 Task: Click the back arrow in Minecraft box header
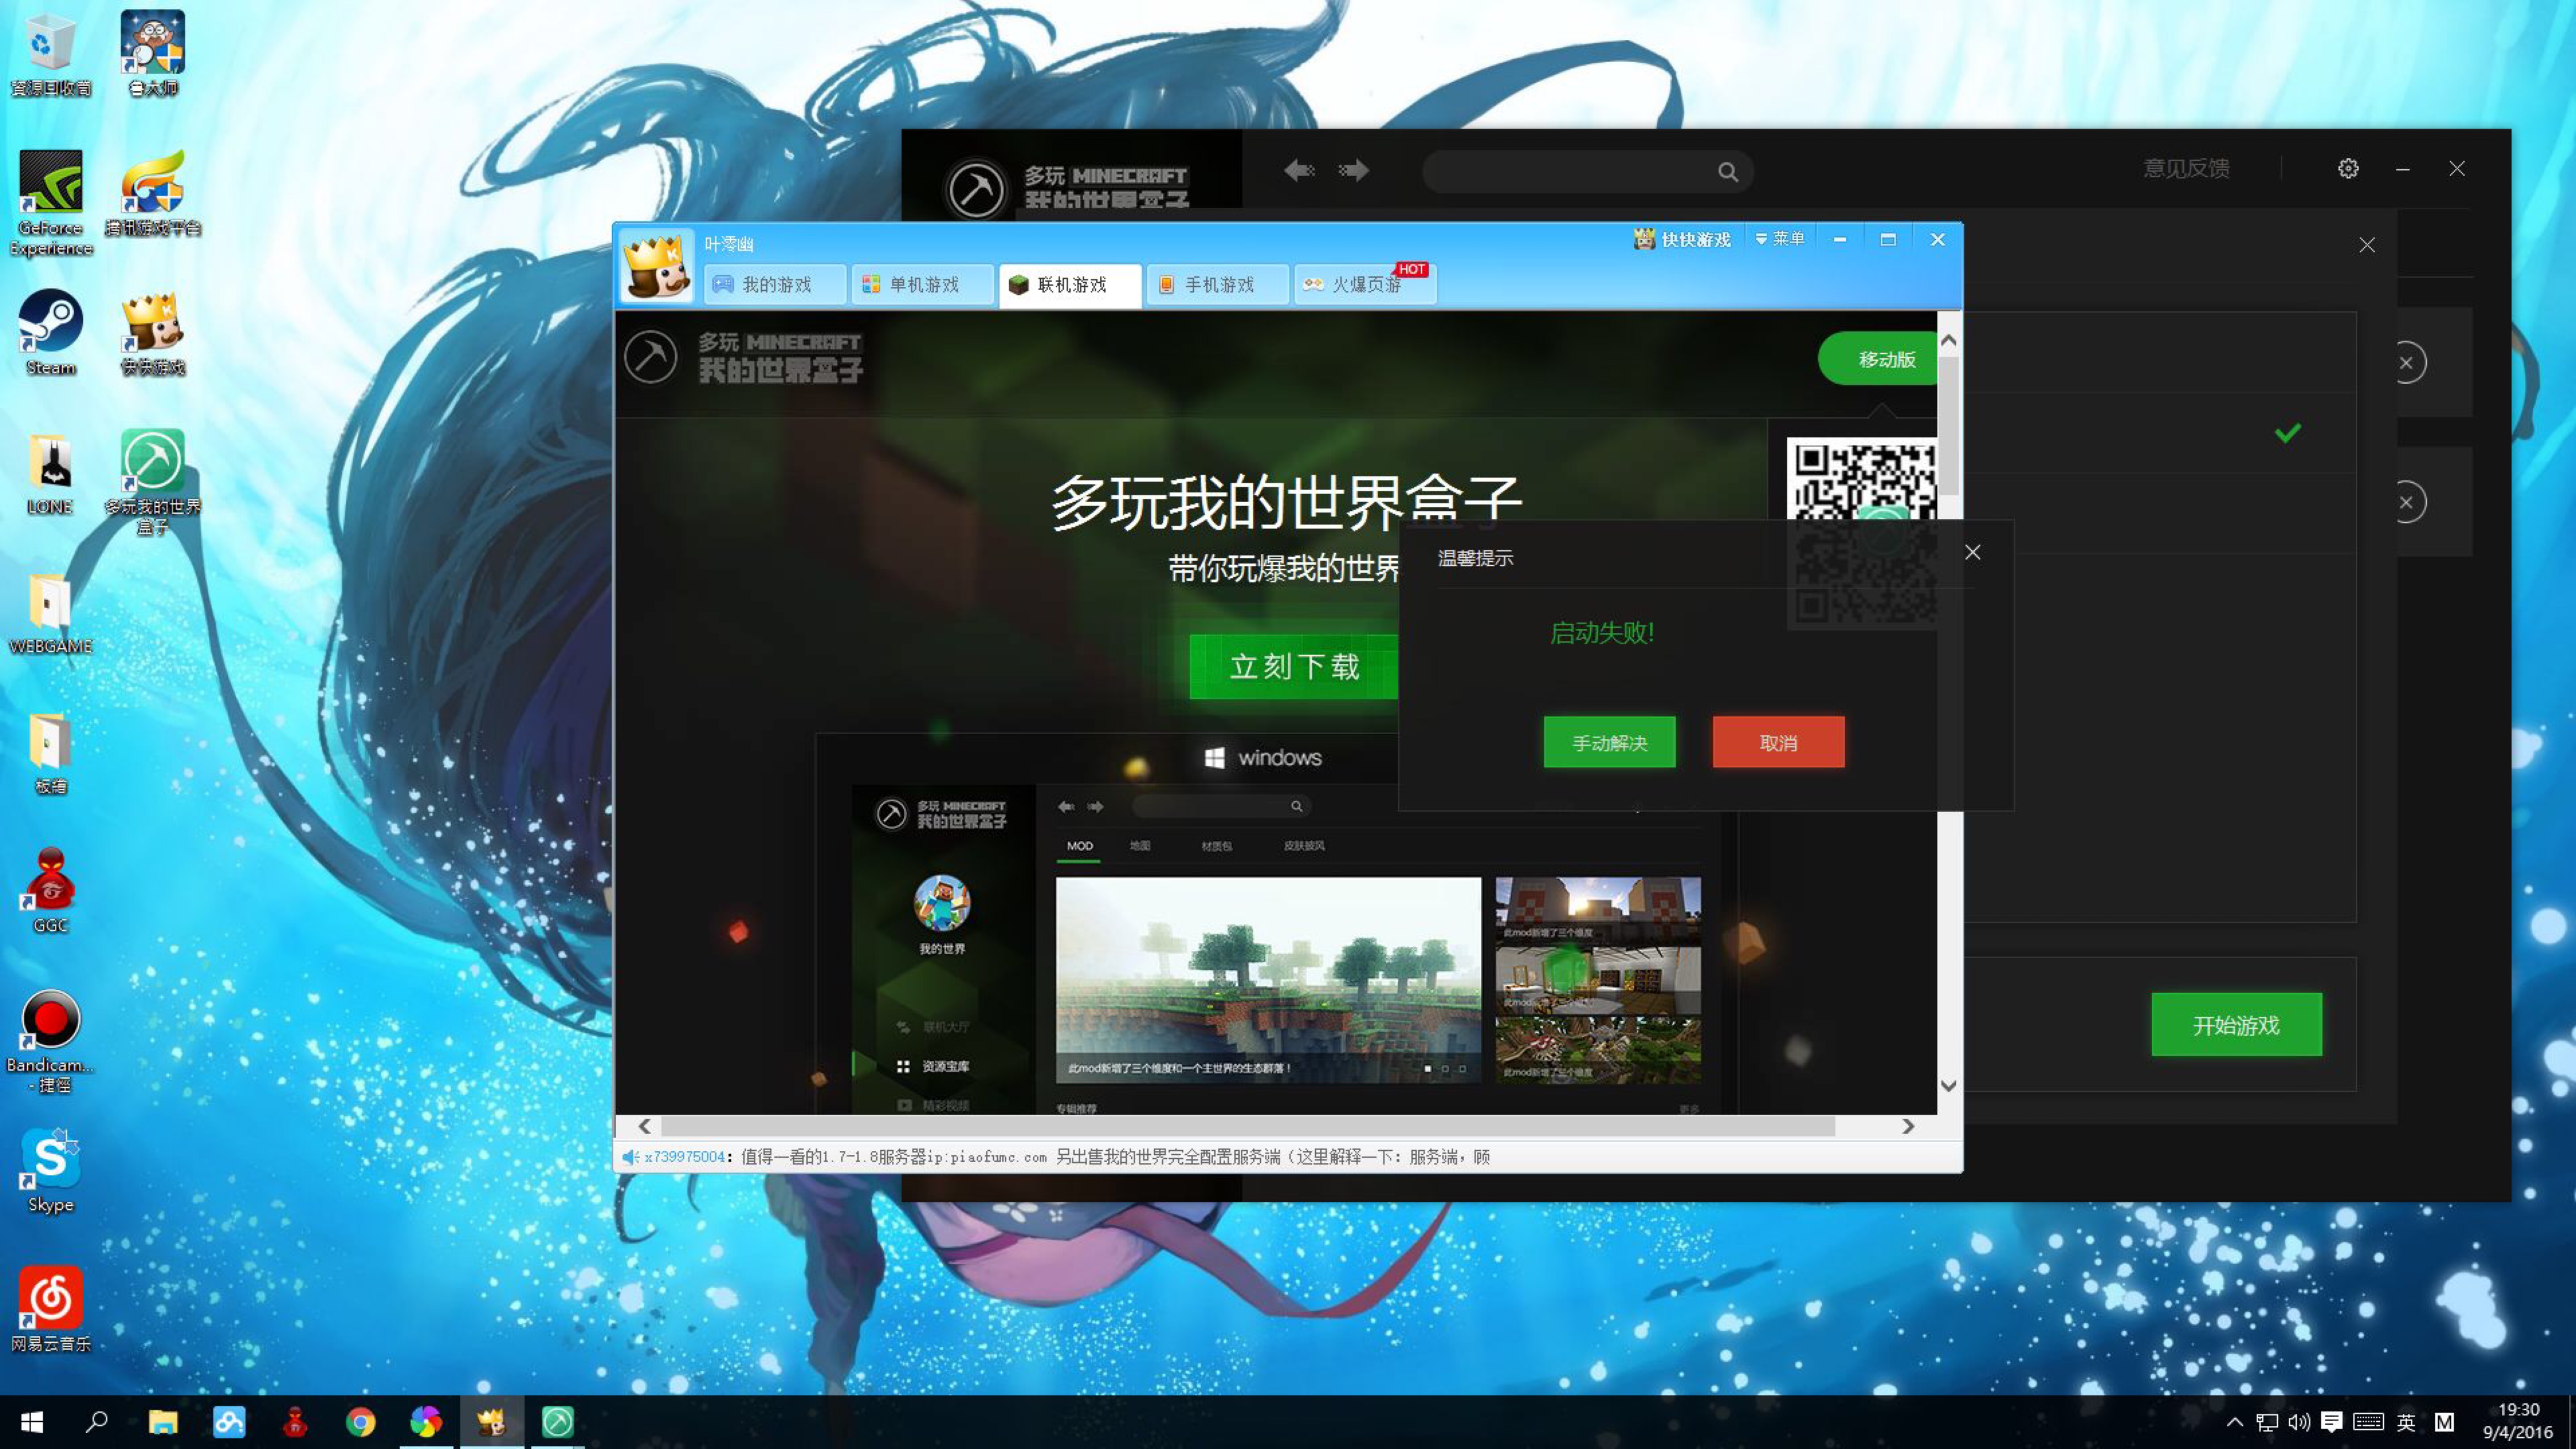click(1299, 170)
